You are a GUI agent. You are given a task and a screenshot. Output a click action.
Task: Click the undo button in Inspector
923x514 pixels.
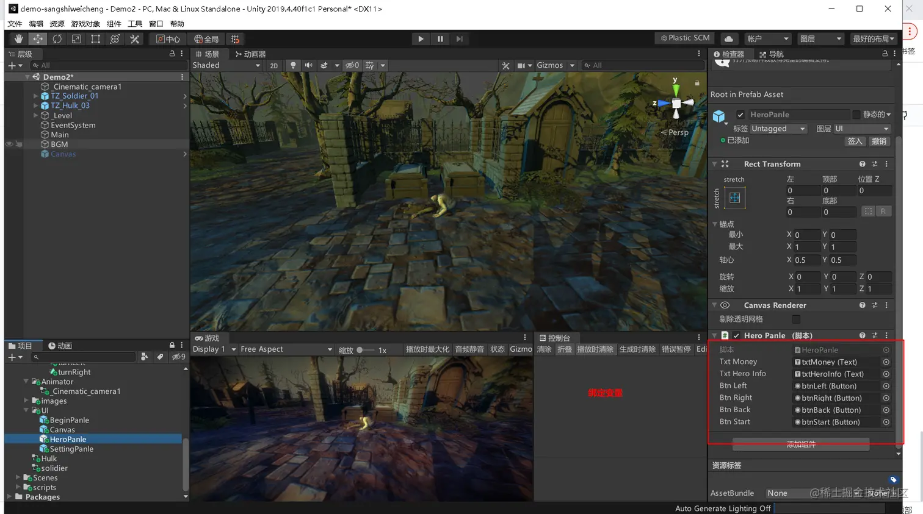879,141
